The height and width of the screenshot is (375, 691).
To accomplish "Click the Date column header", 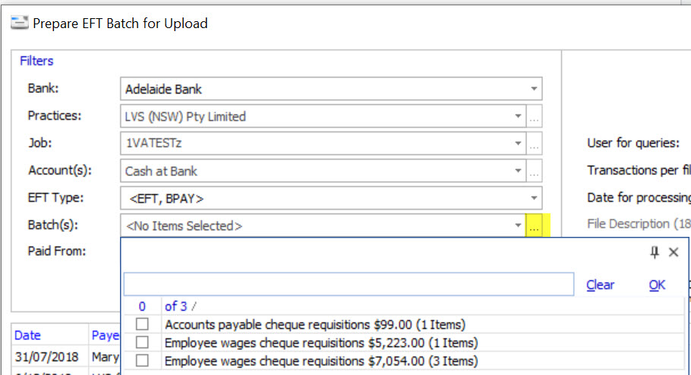I will pyautogui.click(x=28, y=335).
